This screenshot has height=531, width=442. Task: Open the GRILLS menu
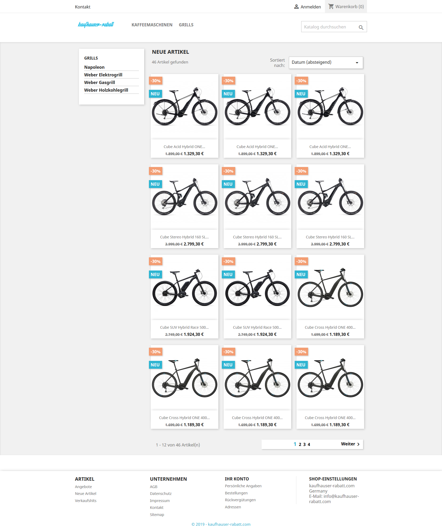pyautogui.click(x=186, y=25)
